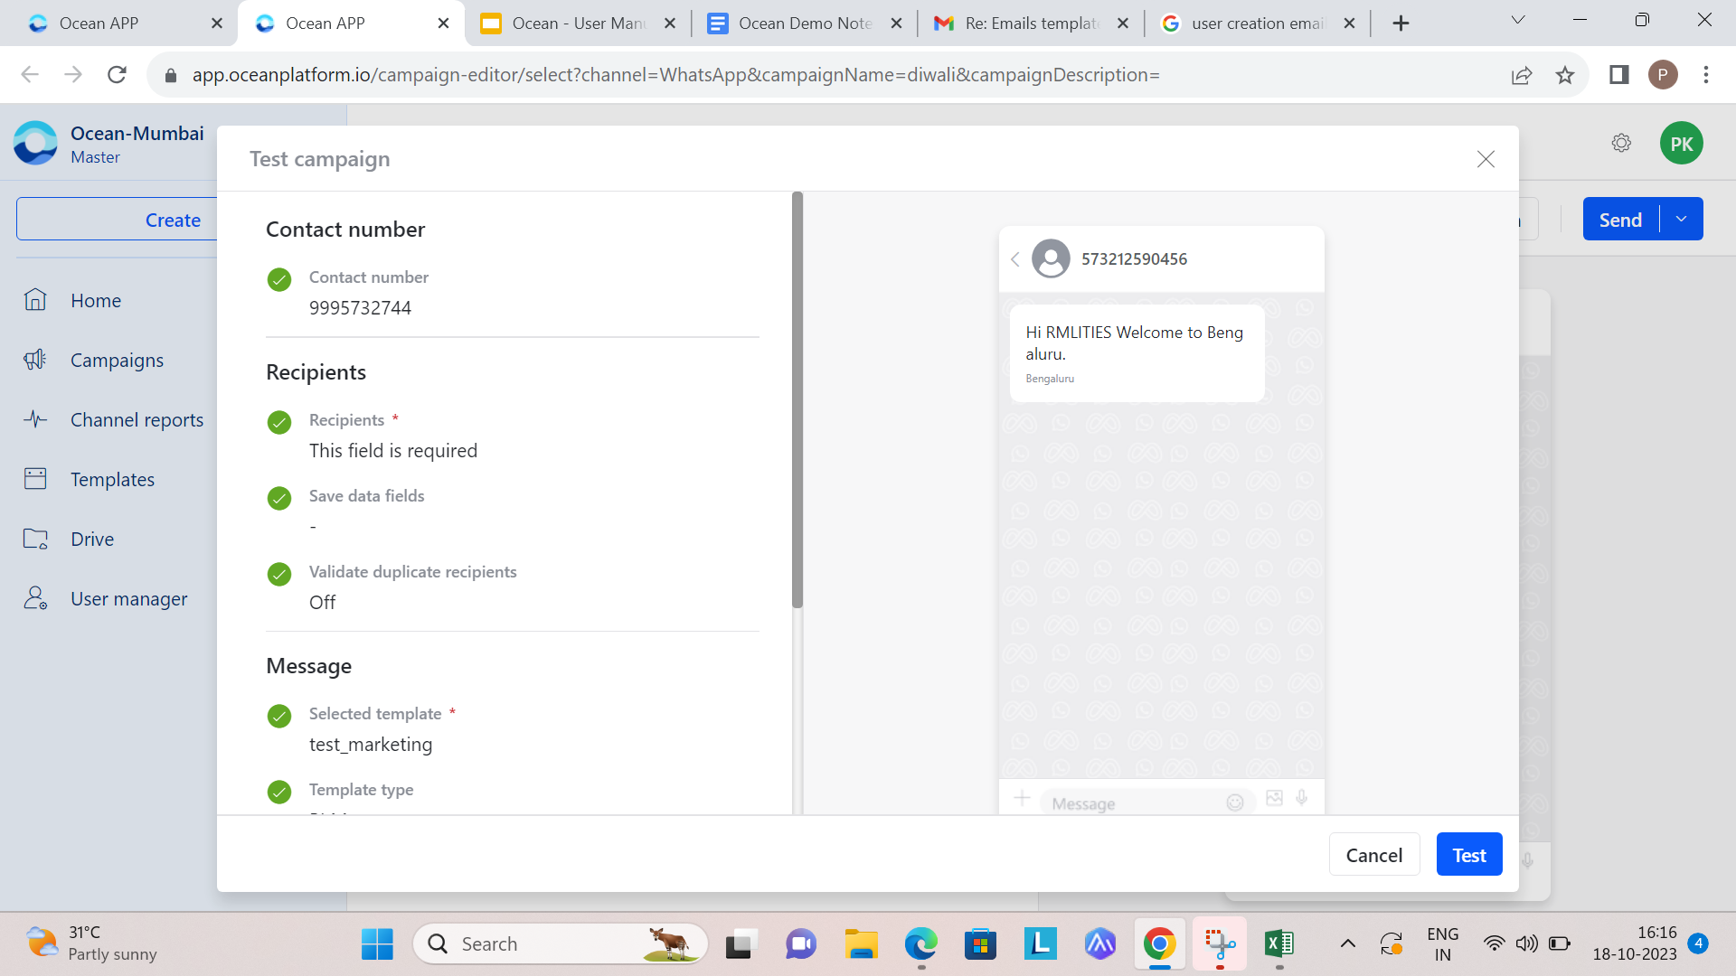Open Microsoft Edge from taskbar

(921, 944)
